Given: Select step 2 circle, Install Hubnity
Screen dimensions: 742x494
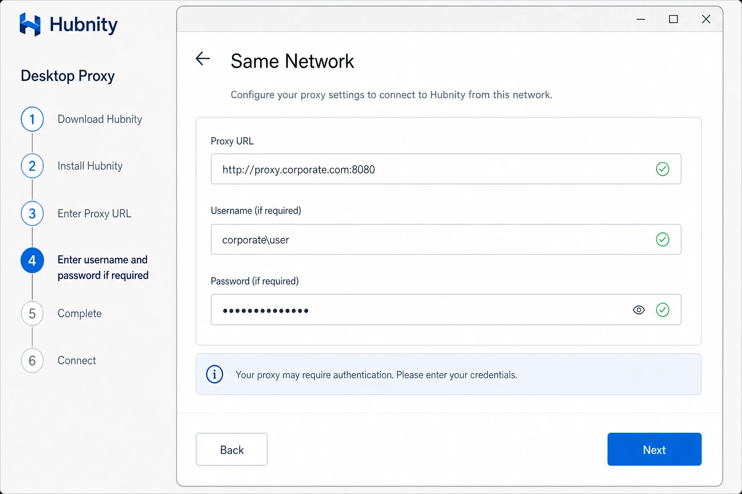Looking at the screenshot, I should pyautogui.click(x=32, y=166).
